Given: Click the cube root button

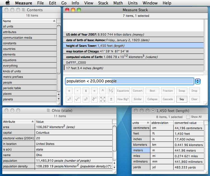Looking at the screenshot, I should click(94, 99).
